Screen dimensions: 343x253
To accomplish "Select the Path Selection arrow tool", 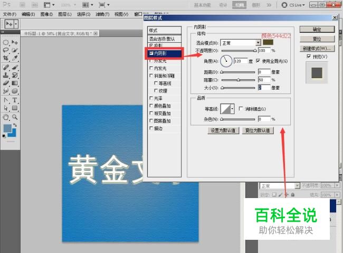I will 6,108.
